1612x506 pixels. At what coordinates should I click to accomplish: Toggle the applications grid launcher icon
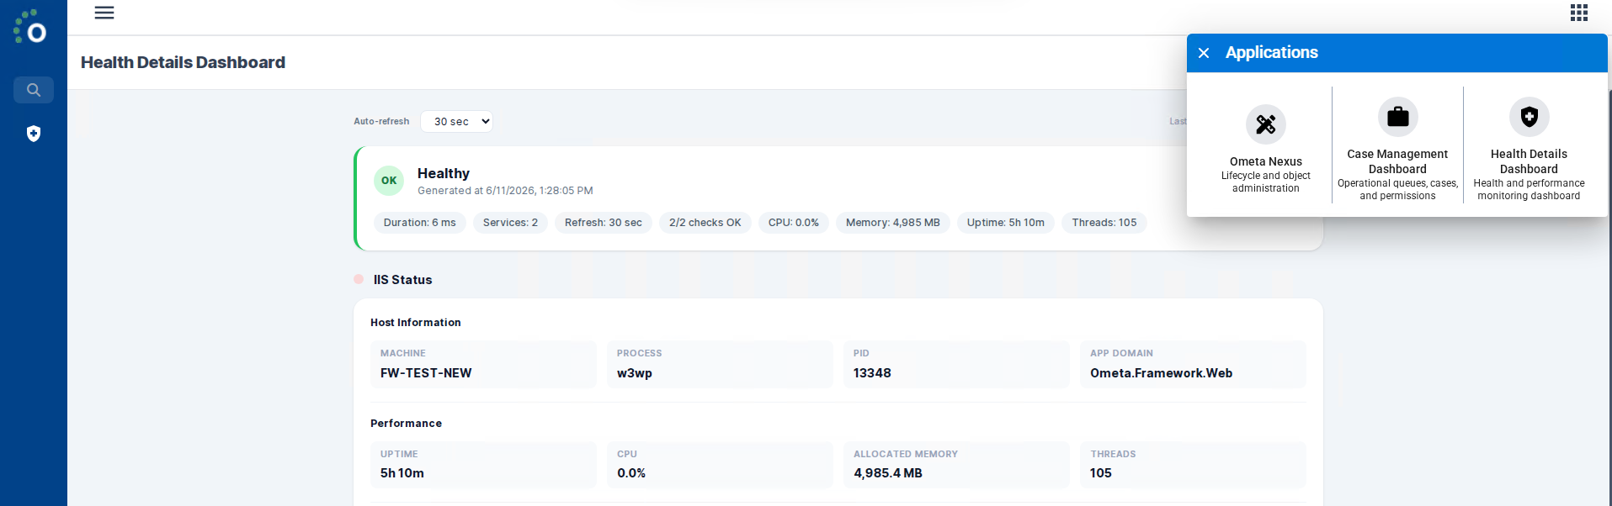(1579, 13)
